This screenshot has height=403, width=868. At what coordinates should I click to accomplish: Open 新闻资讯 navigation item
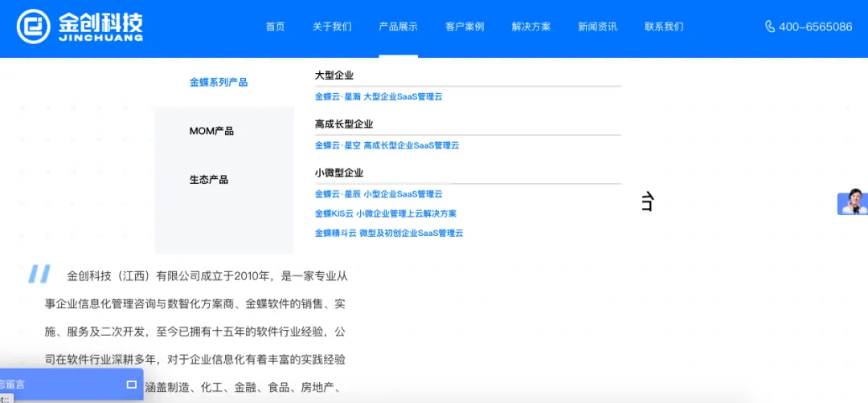[x=598, y=26]
